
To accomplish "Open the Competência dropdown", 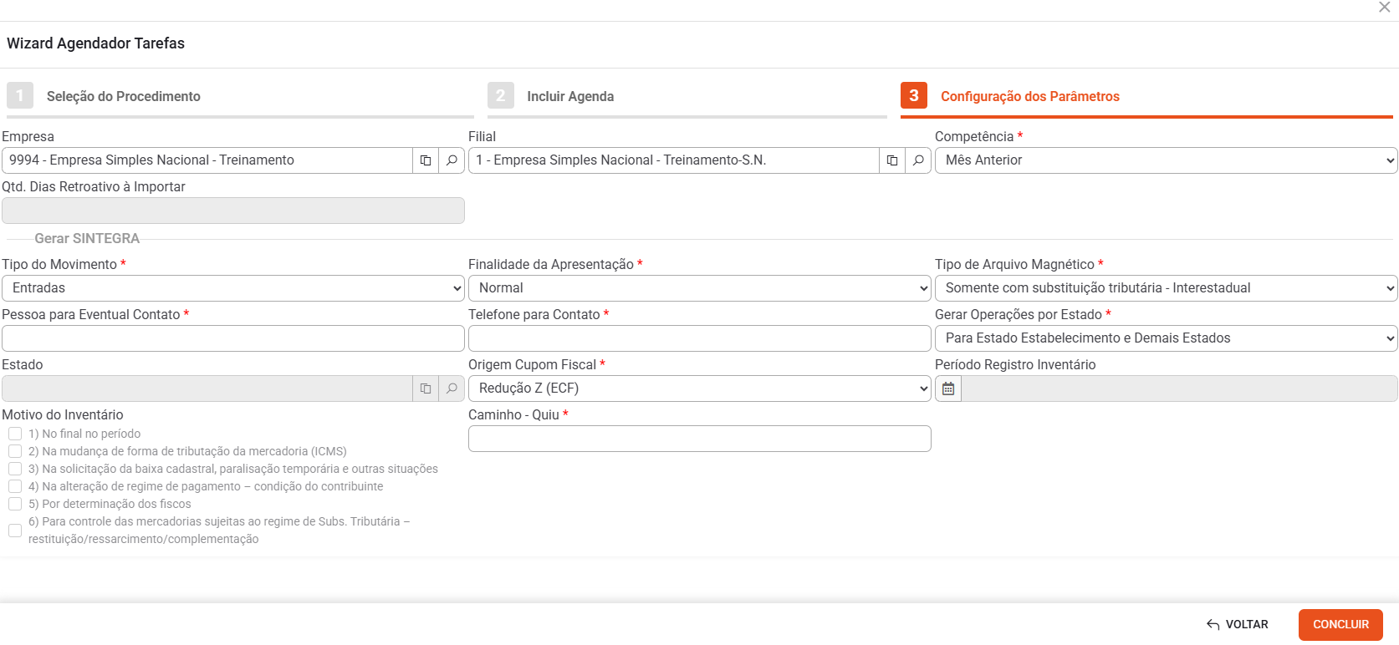I will 1166,160.
